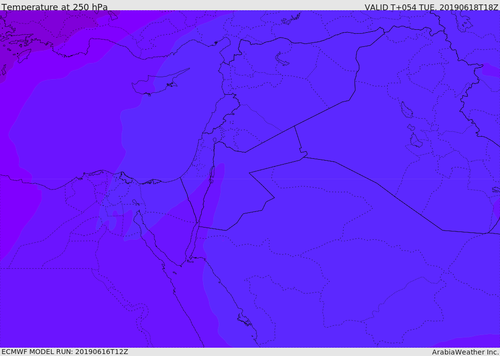Click the 'ECMWF MODEL RUN: 20190616T12Z' text
The height and width of the screenshot is (356, 500).
click(x=65, y=352)
